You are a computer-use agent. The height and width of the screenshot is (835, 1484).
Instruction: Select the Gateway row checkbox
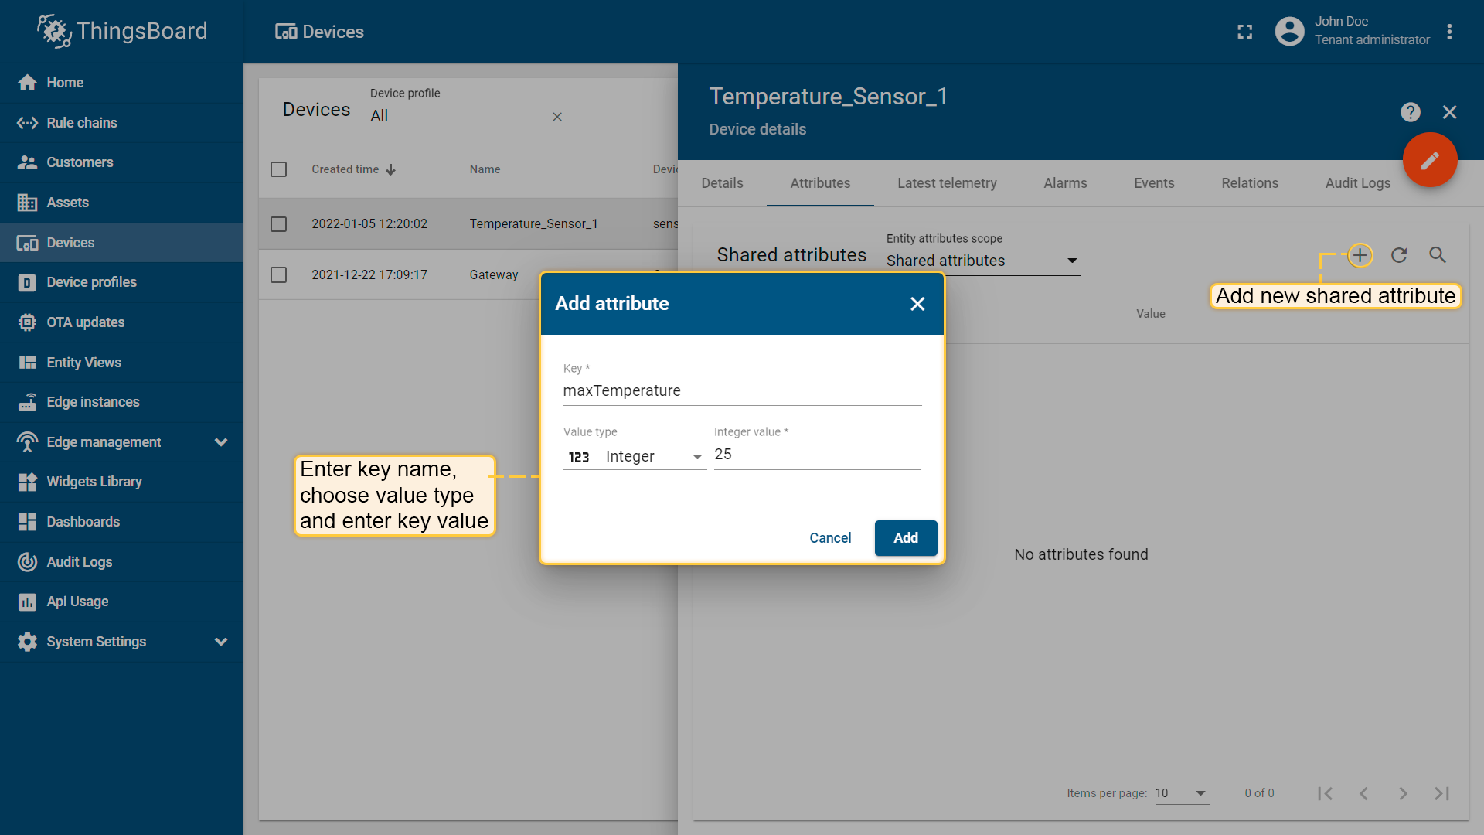[279, 275]
